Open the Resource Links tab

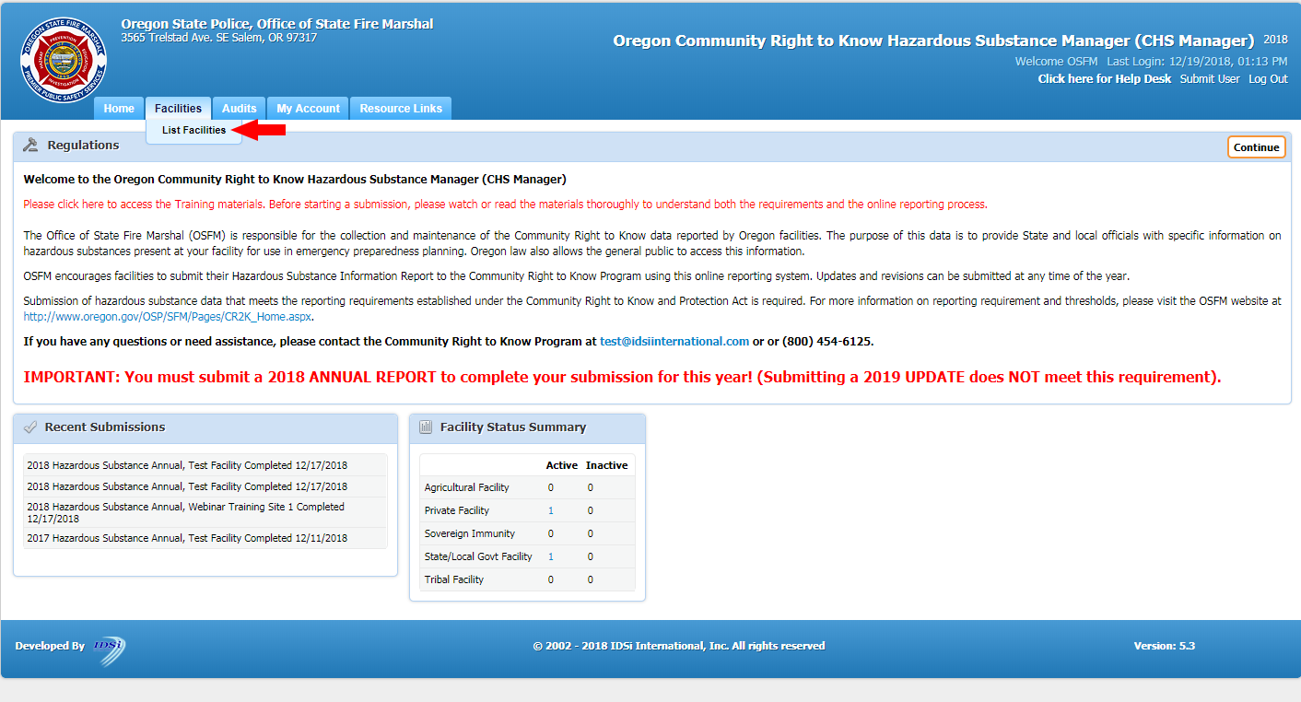coord(401,109)
